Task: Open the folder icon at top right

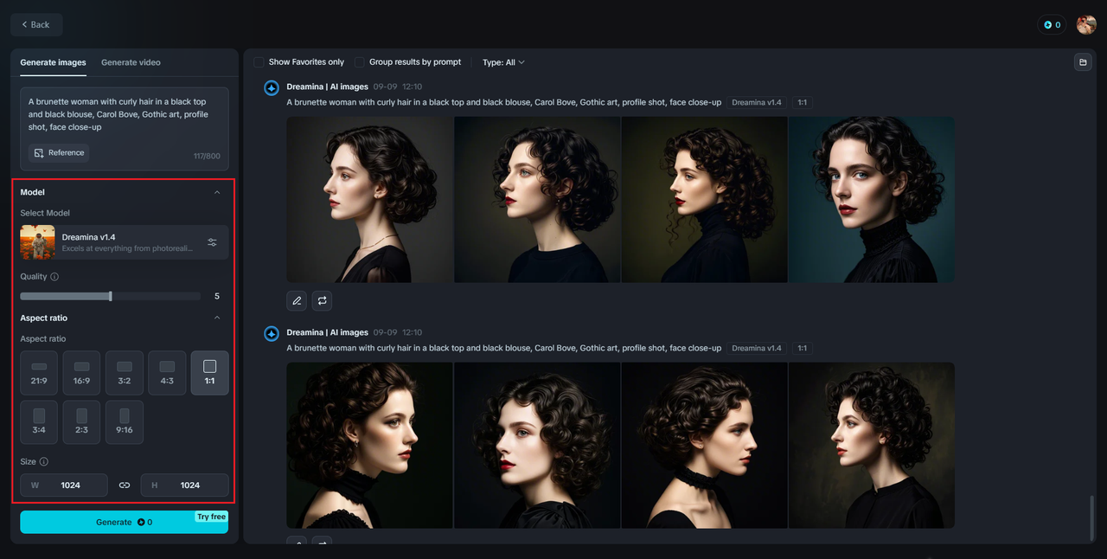Action: pyautogui.click(x=1082, y=62)
